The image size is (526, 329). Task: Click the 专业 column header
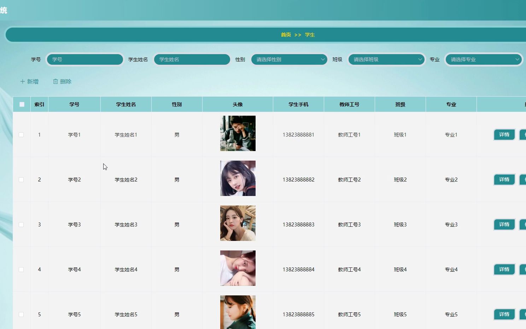pos(451,104)
